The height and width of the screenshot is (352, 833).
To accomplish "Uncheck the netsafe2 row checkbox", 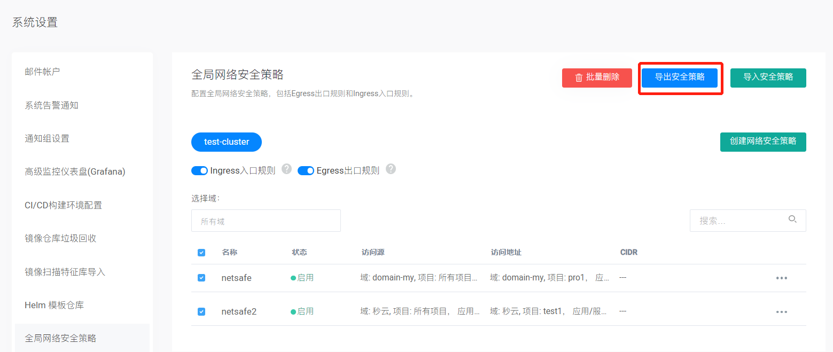I will pyautogui.click(x=201, y=311).
